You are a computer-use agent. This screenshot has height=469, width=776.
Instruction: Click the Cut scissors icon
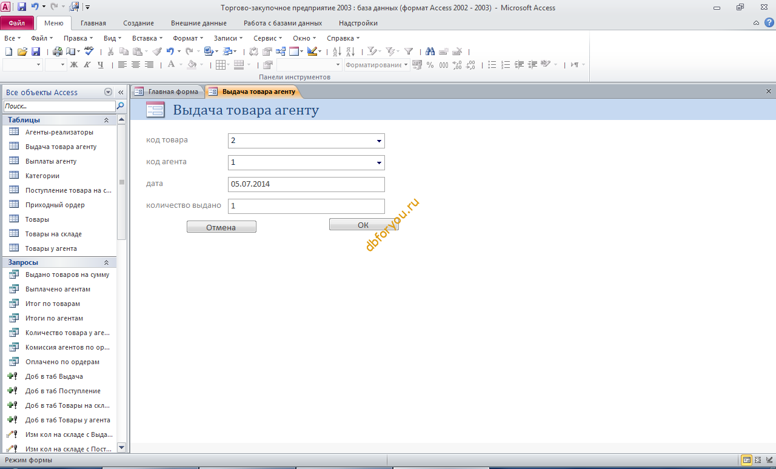pyautogui.click(x=111, y=52)
